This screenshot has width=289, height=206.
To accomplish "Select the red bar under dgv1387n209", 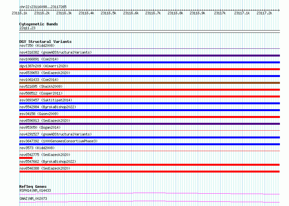I will click(149, 69).
